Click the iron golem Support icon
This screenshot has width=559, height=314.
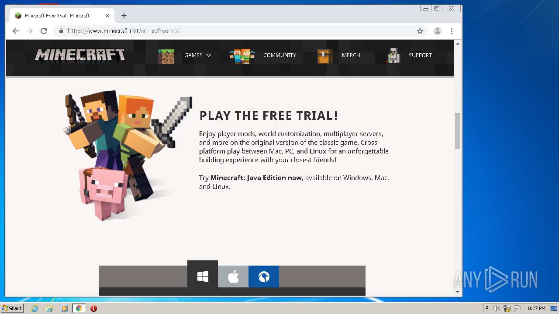(x=393, y=56)
